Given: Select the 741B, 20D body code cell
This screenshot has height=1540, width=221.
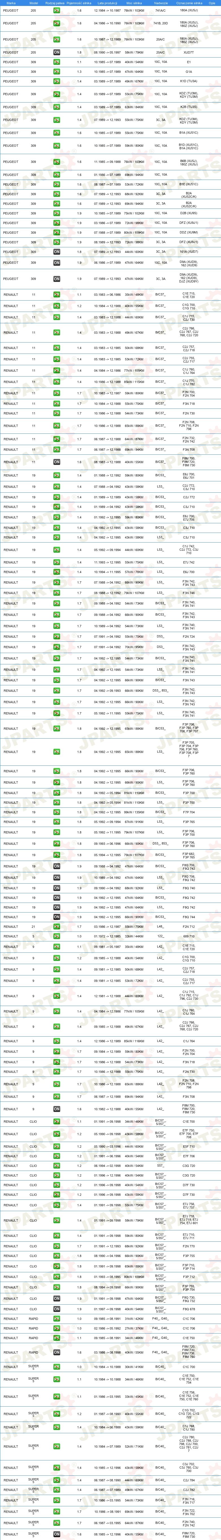Looking at the screenshot, I should [x=161, y=23].
